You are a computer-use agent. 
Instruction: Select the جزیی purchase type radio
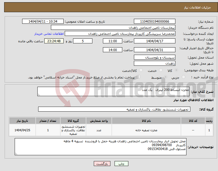point(183,77)
